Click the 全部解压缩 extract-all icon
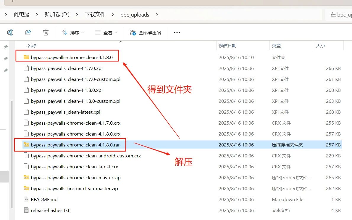Viewport: 352px width, 220px height. pos(132,32)
